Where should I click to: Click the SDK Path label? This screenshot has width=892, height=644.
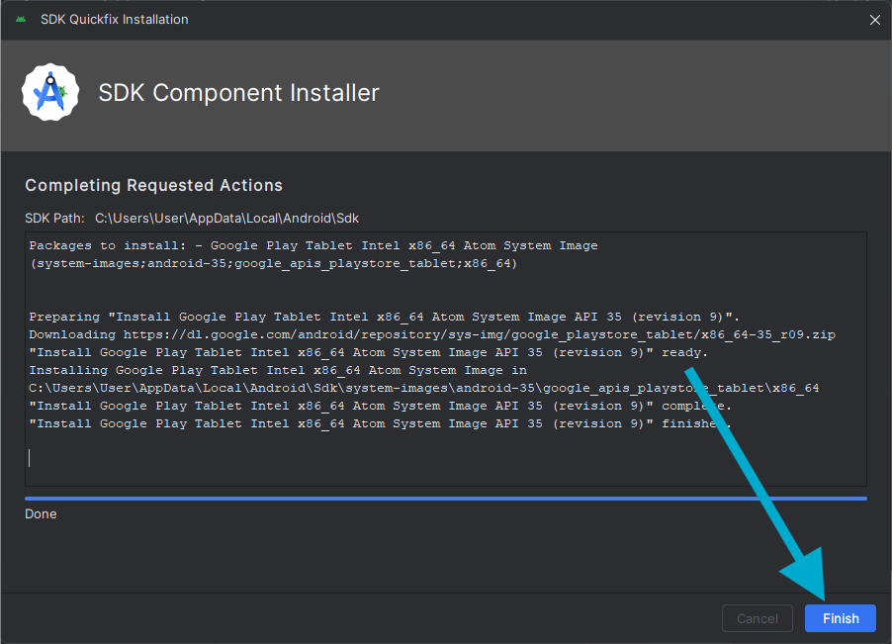coord(54,218)
